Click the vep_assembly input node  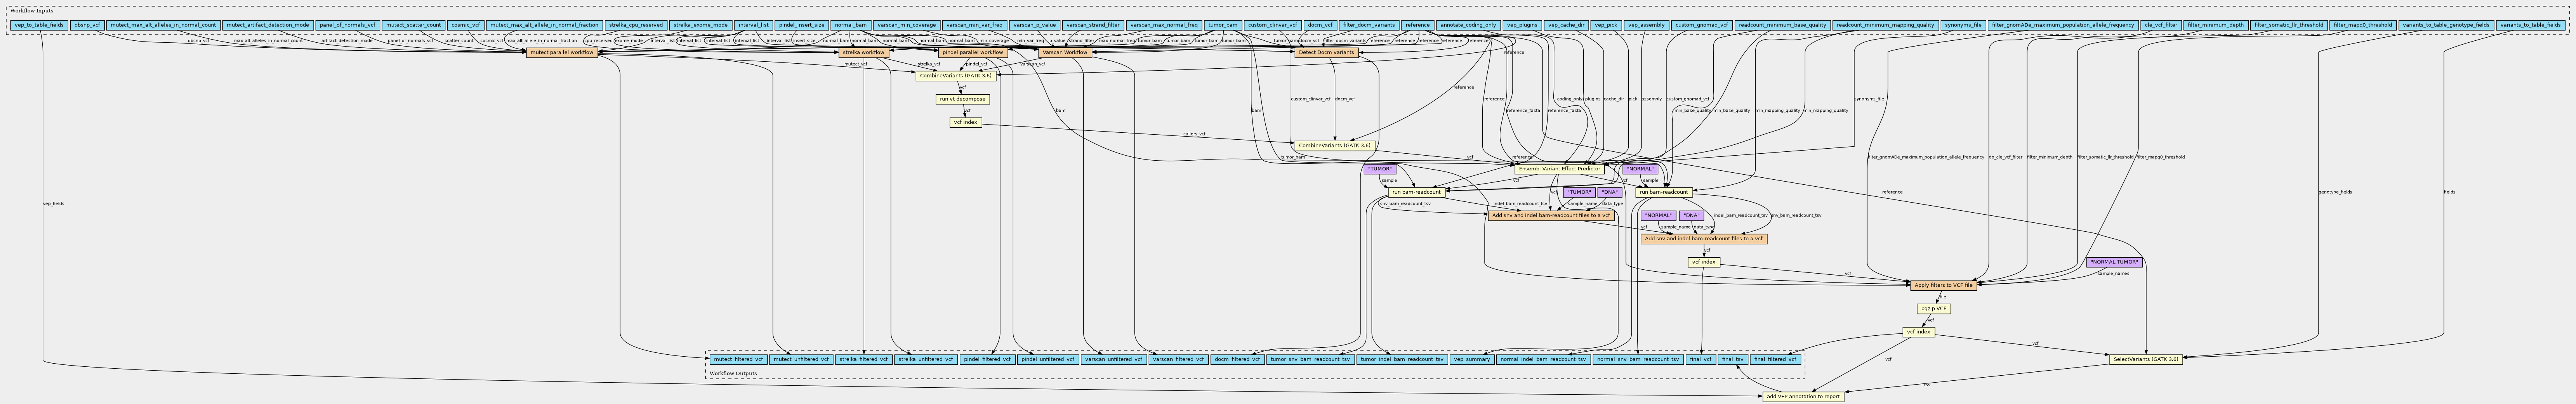pyautogui.click(x=1646, y=24)
